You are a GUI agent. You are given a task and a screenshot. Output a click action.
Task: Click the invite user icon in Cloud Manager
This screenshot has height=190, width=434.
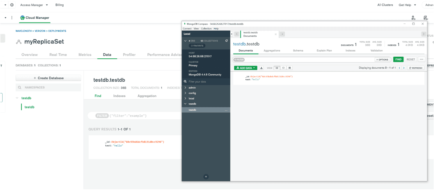coord(413,18)
